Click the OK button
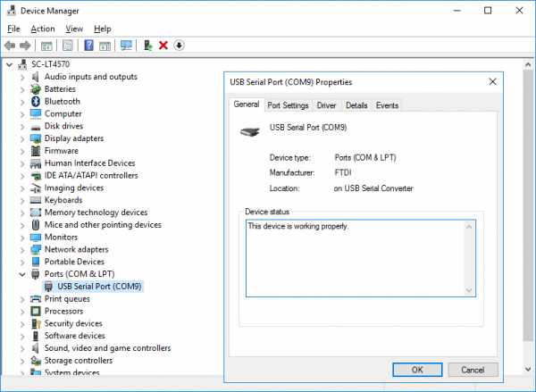The width and height of the screenshot is (536, 392). 417,370
